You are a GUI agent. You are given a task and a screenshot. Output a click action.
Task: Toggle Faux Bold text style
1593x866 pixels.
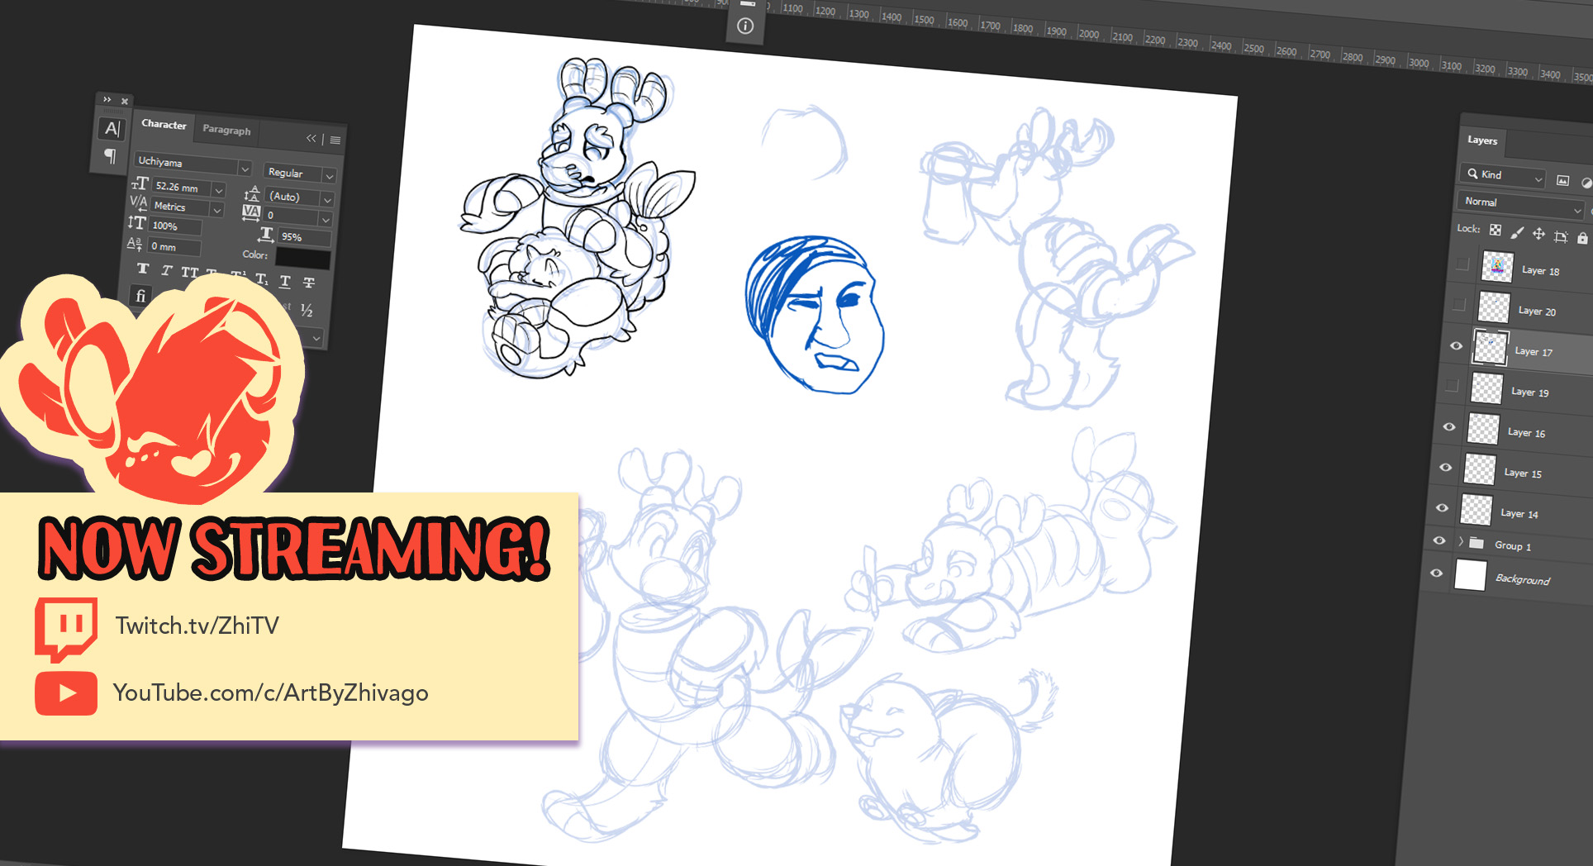(143, 269)
